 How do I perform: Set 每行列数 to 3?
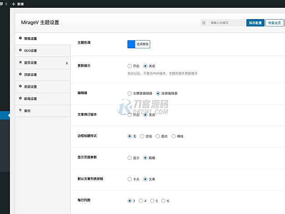129,201
